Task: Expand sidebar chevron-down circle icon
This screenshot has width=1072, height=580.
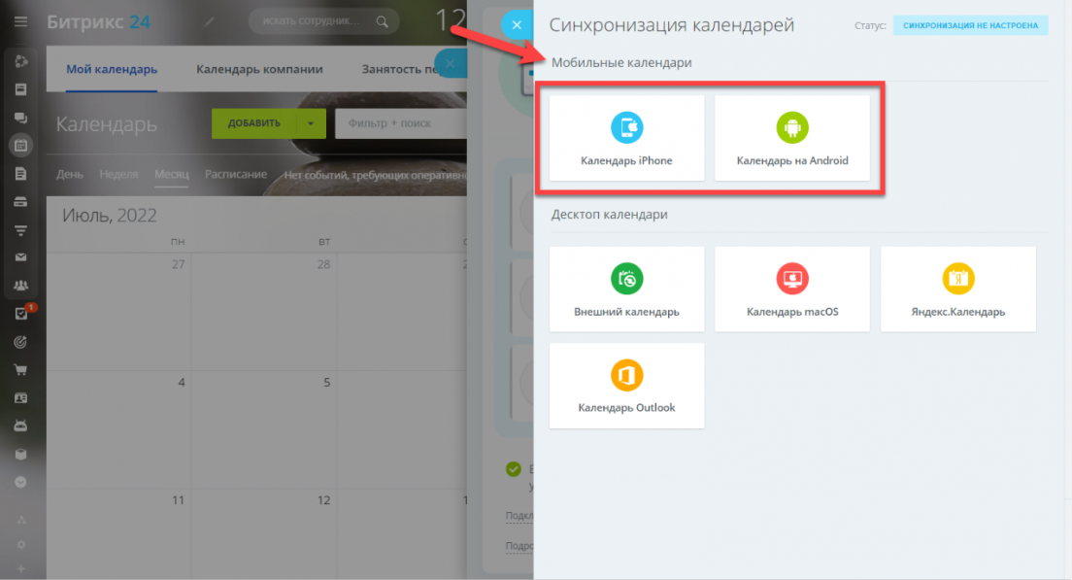Action: [x=21, y=482]
